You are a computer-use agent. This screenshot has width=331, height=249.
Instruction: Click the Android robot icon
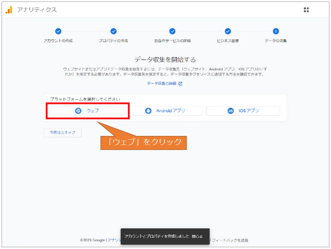point(148,111)
